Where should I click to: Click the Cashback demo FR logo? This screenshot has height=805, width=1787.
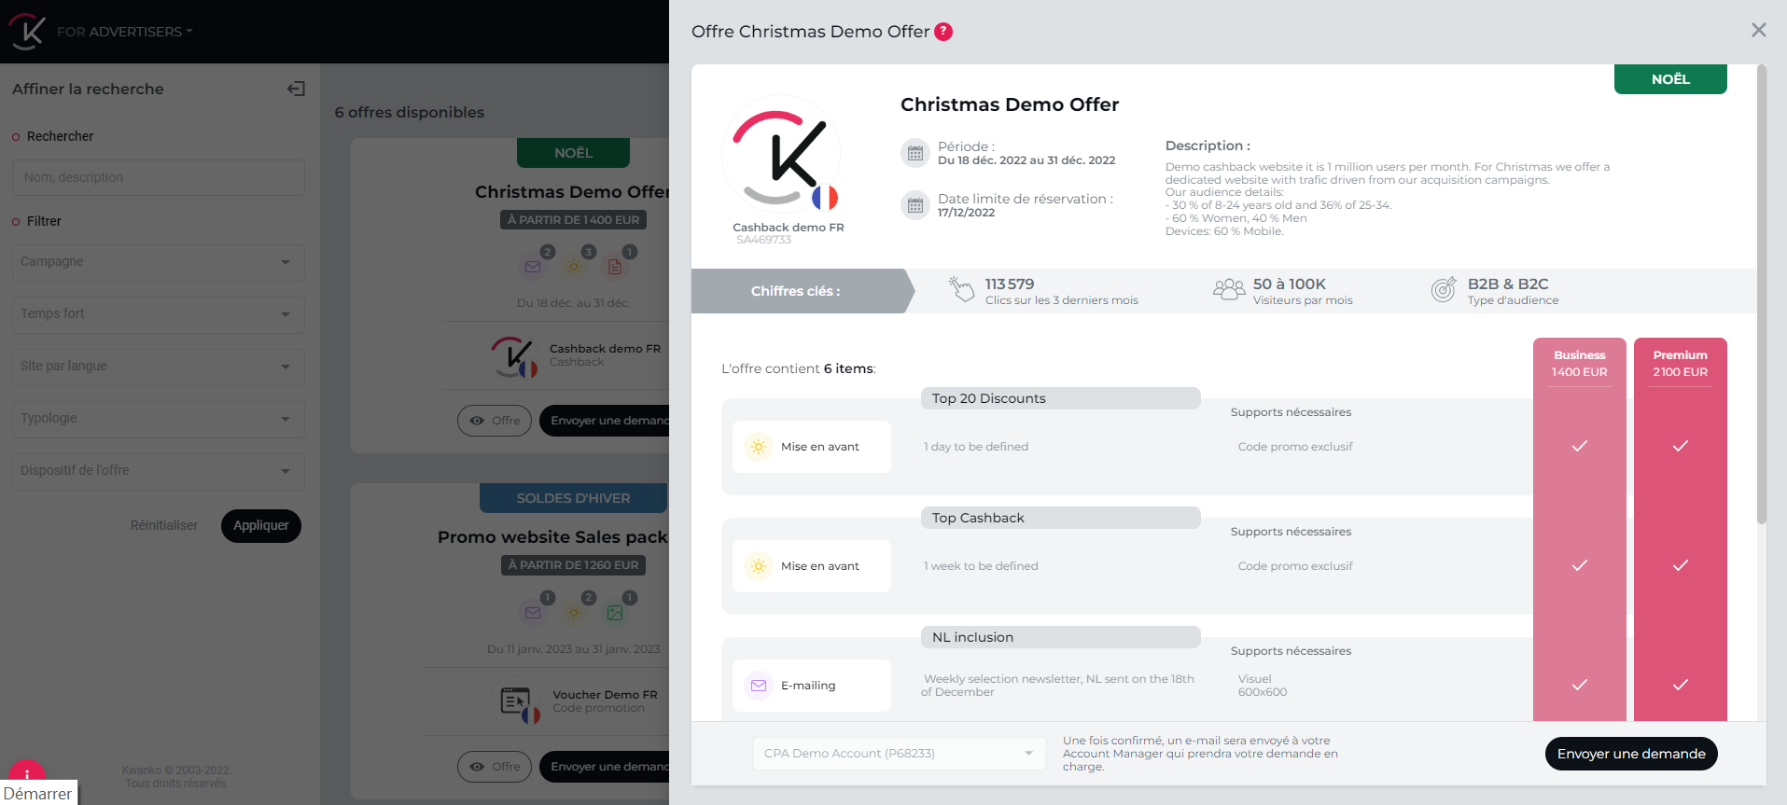click(781, 155)
